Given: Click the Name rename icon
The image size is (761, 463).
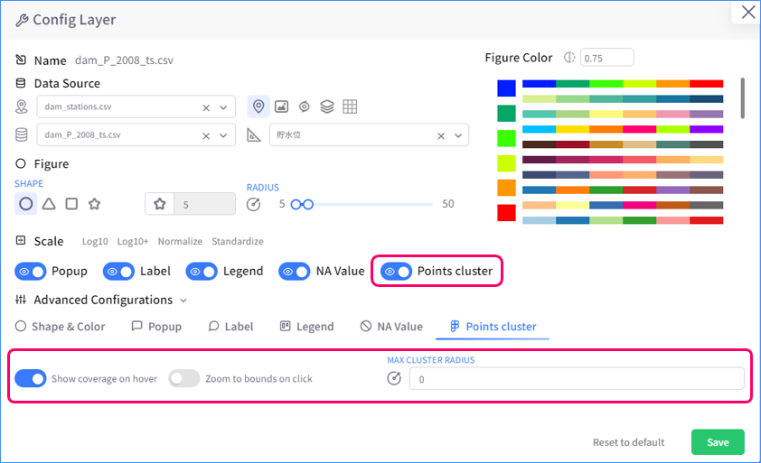Looking at the screenshot, I should pyautogui.click(x=21, y=60).
